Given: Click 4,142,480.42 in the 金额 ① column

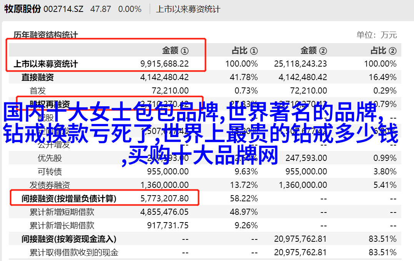Looking at the screenshot, I should (164, 77).
